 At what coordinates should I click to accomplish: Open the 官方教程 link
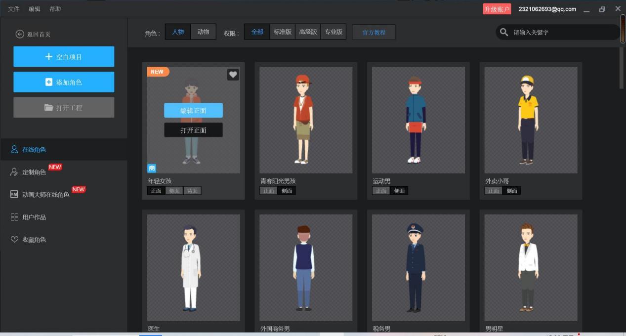pos(374,32)
